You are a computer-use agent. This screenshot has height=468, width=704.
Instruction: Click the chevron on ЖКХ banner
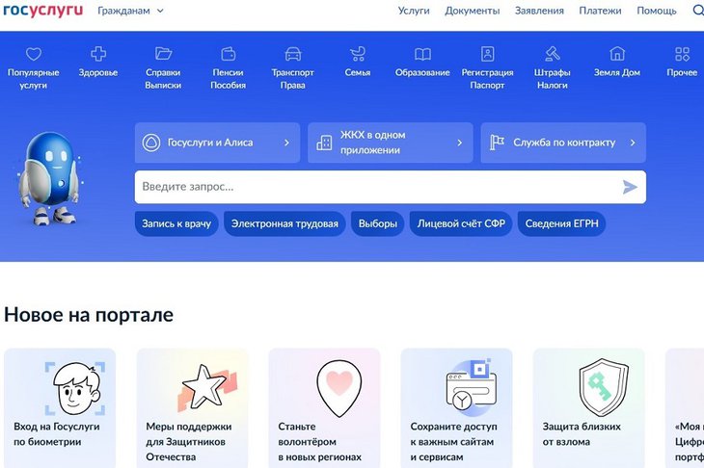(459, 143)
